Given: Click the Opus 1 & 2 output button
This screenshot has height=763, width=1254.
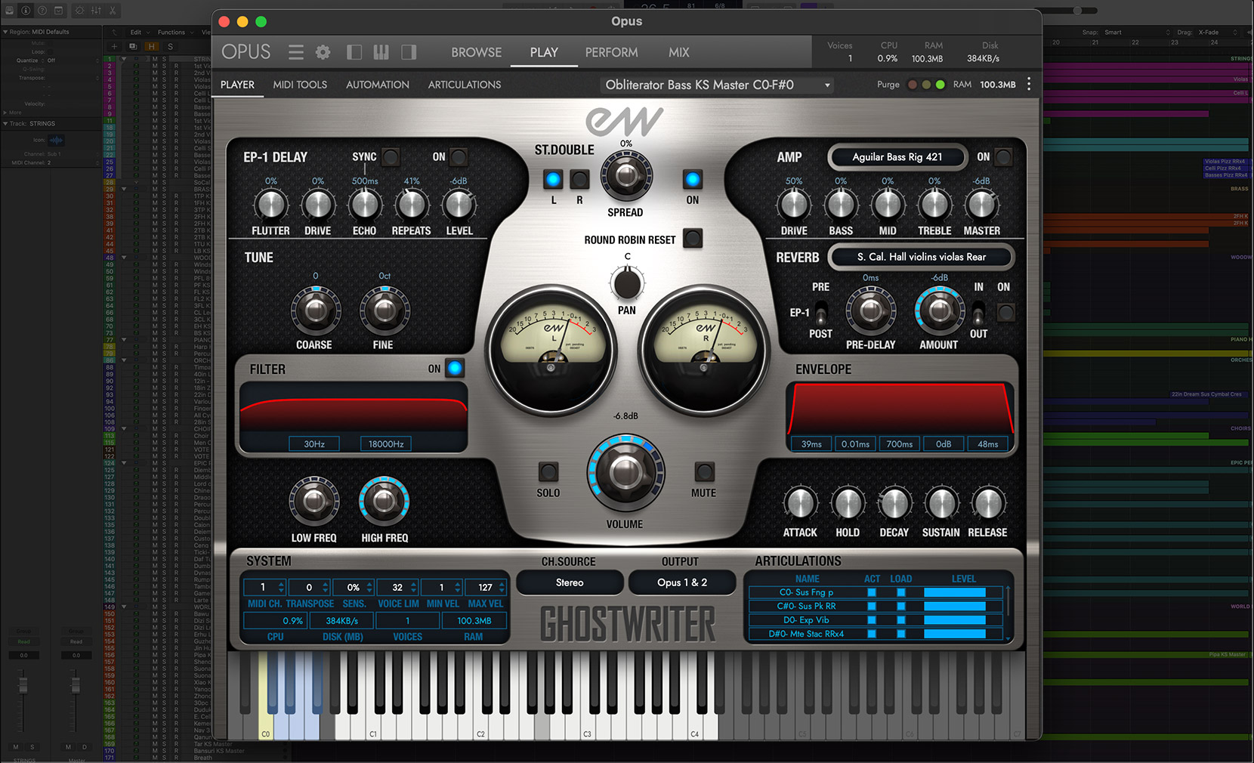Looking at the screenshot, I should (681, 582).
